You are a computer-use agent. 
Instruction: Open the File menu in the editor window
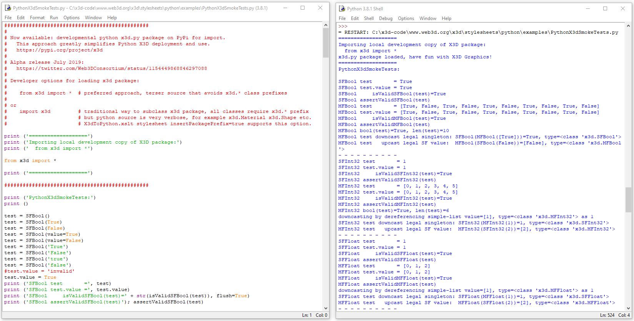pyautogui.click(x=8, y=18)
